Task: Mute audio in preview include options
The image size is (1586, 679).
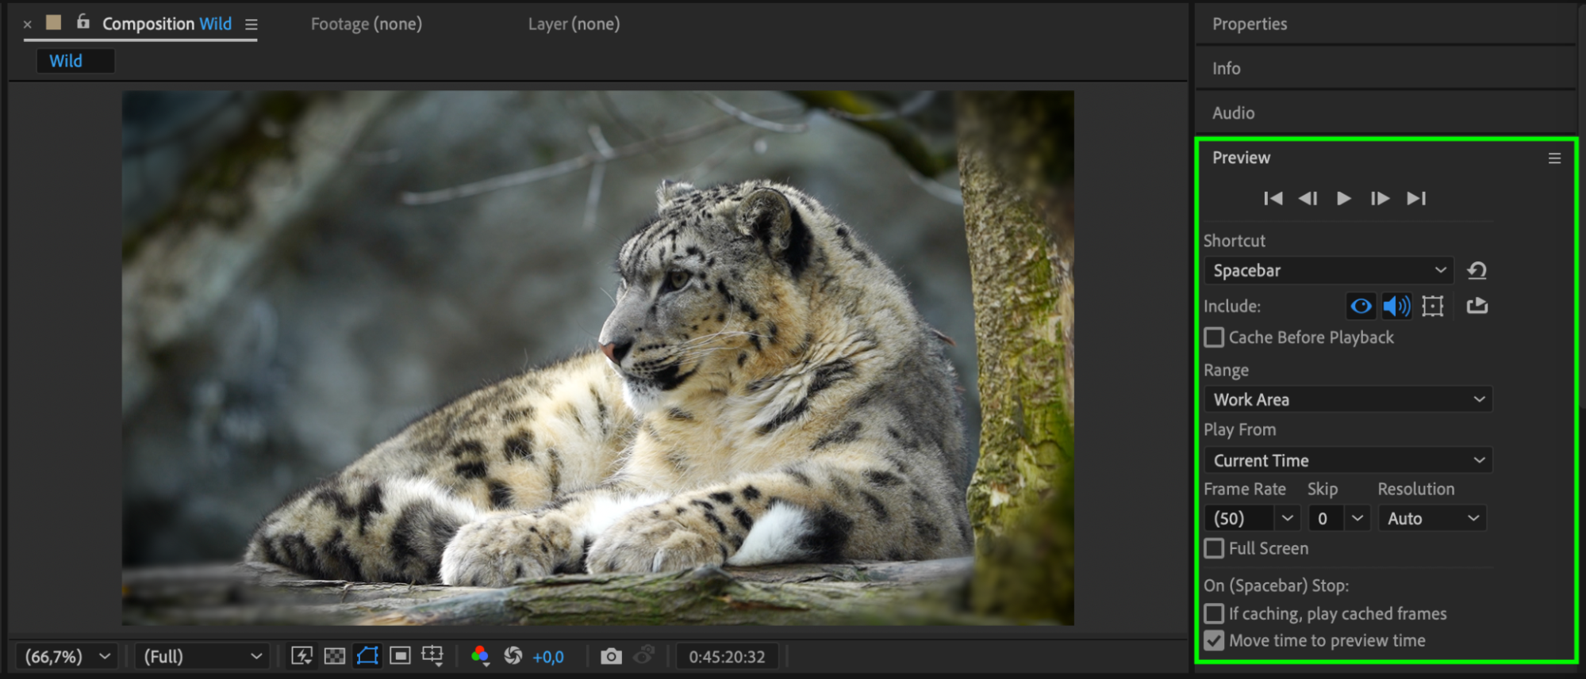Action: tap(1396, 306)
